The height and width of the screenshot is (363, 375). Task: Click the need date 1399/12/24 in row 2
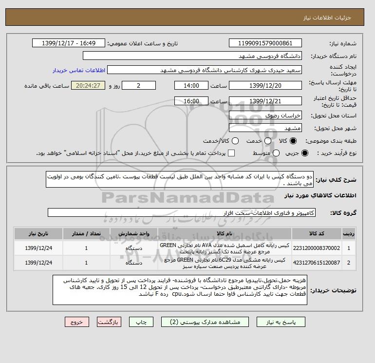click(x=38, y=263)
